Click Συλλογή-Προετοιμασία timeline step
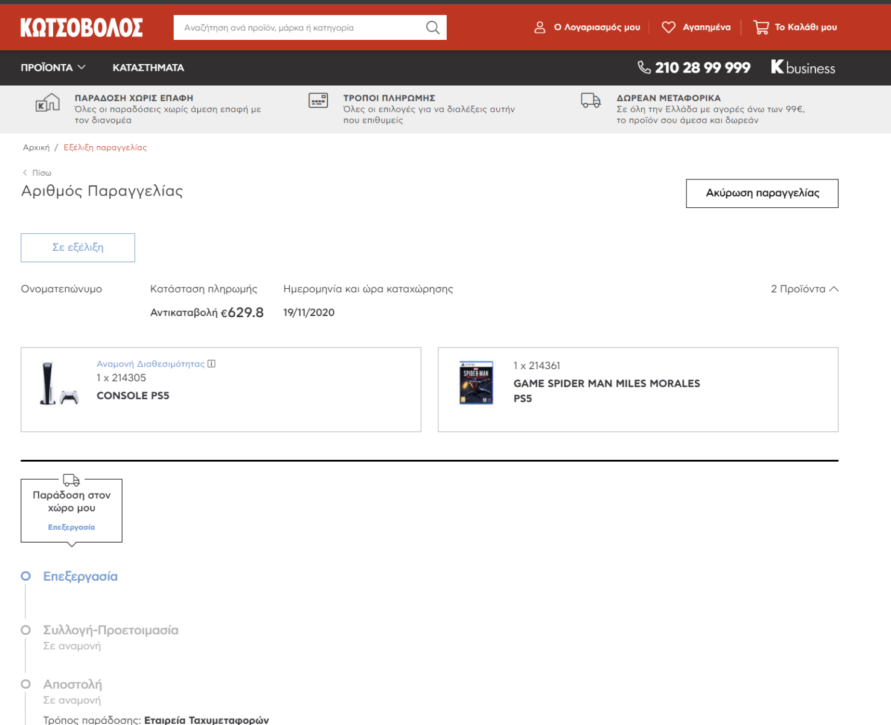The width and height of the screenshot is (891, 725). coord(111,630)
